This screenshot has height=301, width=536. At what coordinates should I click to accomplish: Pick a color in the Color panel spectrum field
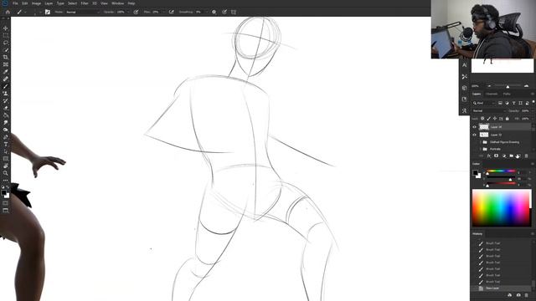pyautogui.click(x=501, y=208)
